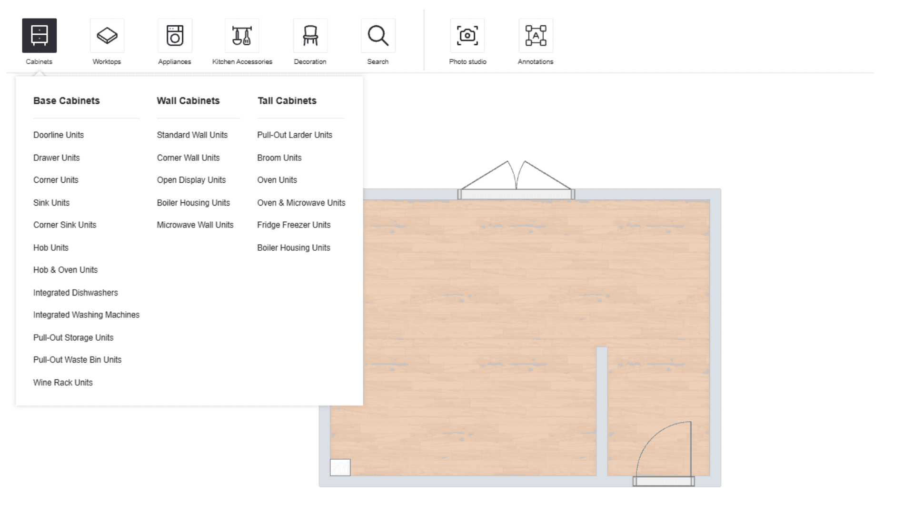Pick Broom Units
Viewport: 914px width, 514px height.
pyautogui.click(x=279, y=158)
